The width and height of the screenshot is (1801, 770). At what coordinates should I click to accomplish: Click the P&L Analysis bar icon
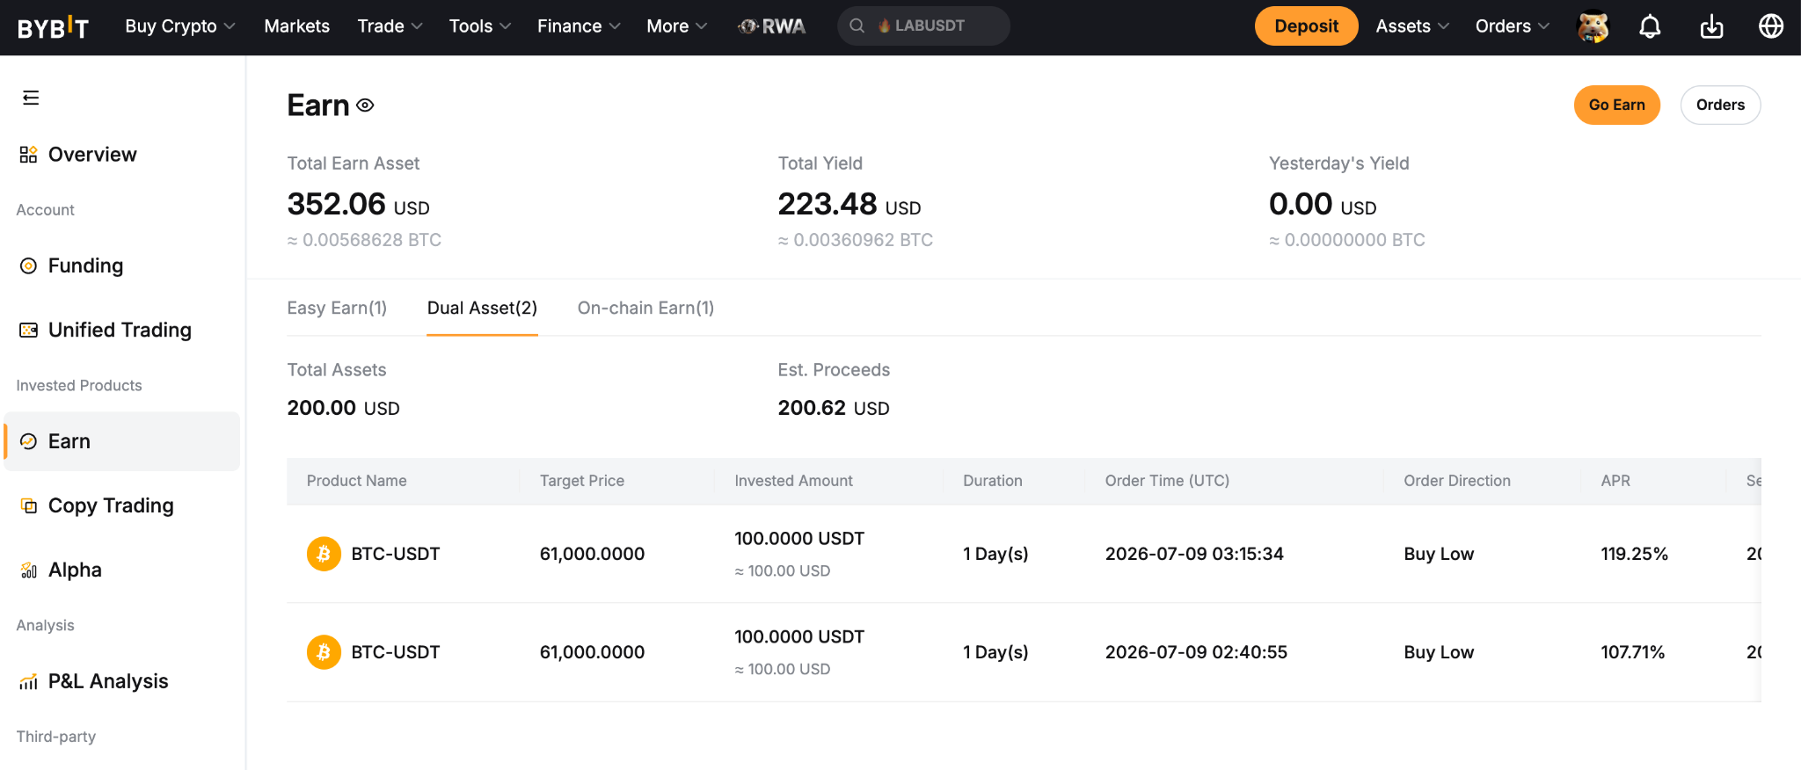[28, 681]
